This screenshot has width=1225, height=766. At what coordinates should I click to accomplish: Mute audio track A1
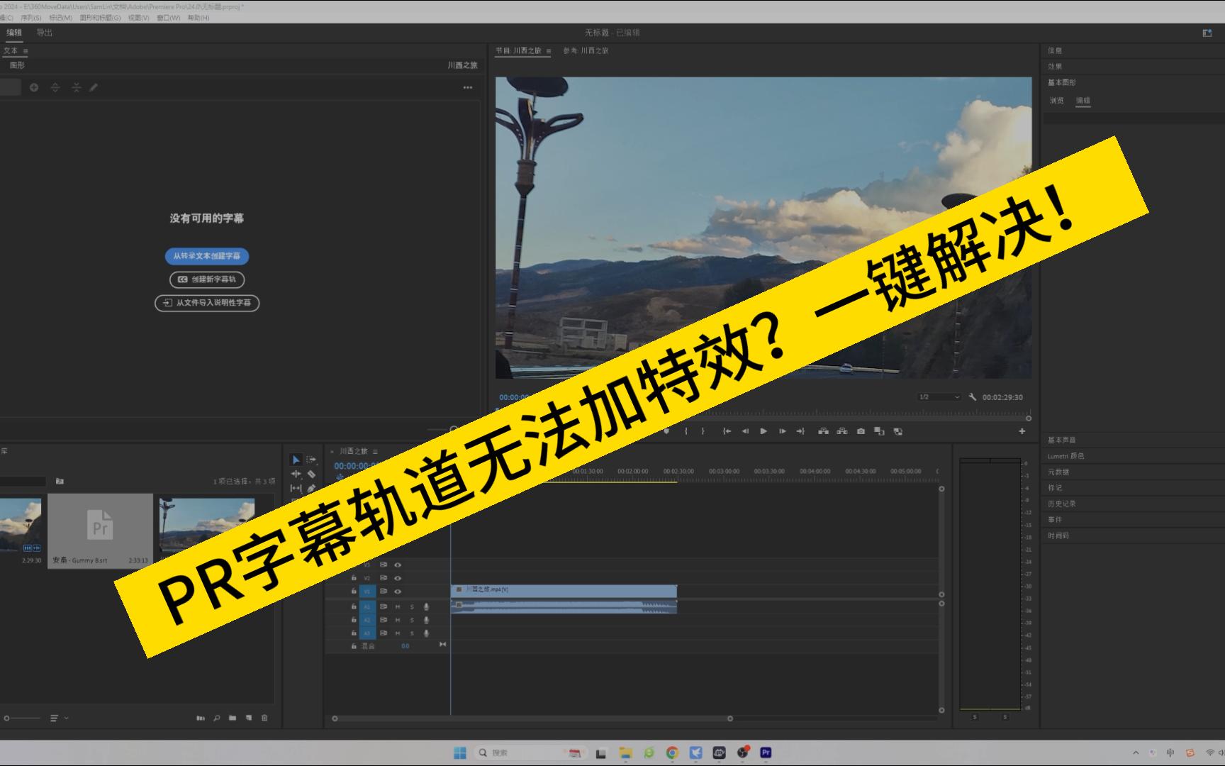tap(398, 607)
